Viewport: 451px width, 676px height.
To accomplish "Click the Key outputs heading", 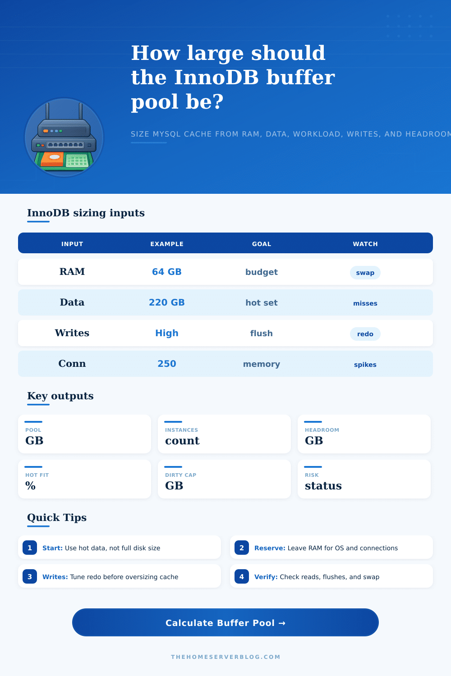I will (60, 396).
